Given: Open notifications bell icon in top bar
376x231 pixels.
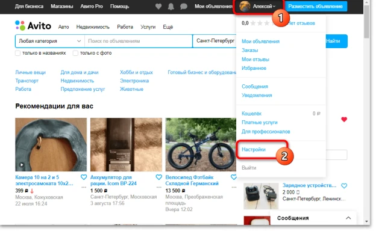Looking at the screenshot, I should click(171, 7).
